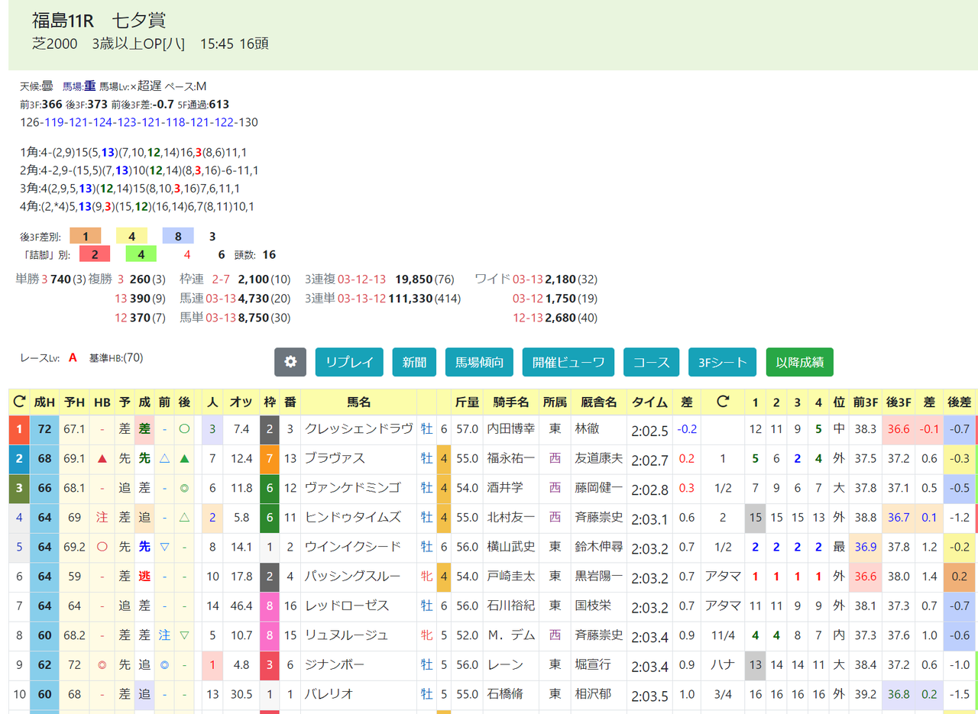The image size is (978, 714).
Task: Select horse name ヴァンケドミンゴ
Action: tap(352, 487)
